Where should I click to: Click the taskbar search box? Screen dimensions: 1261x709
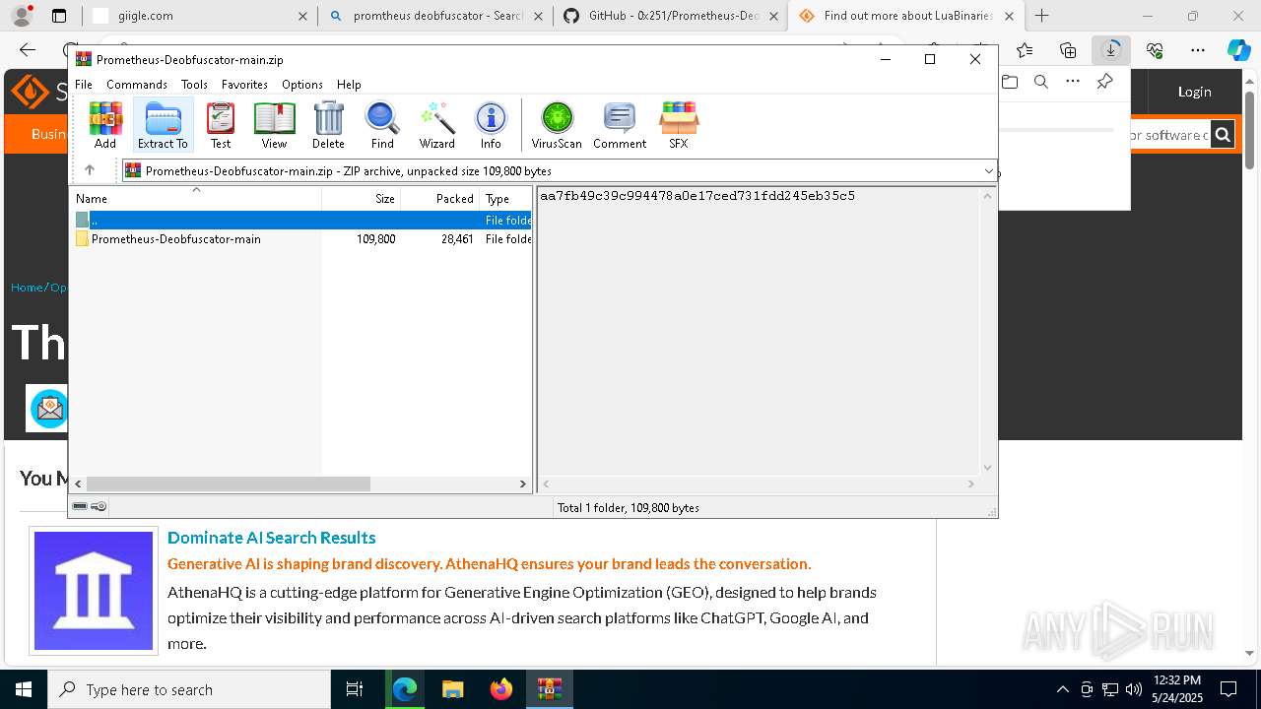189,689
